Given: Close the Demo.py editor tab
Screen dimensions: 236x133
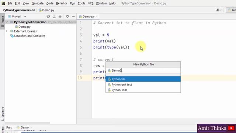Looking at the screenshot, I should click(97, 16).
